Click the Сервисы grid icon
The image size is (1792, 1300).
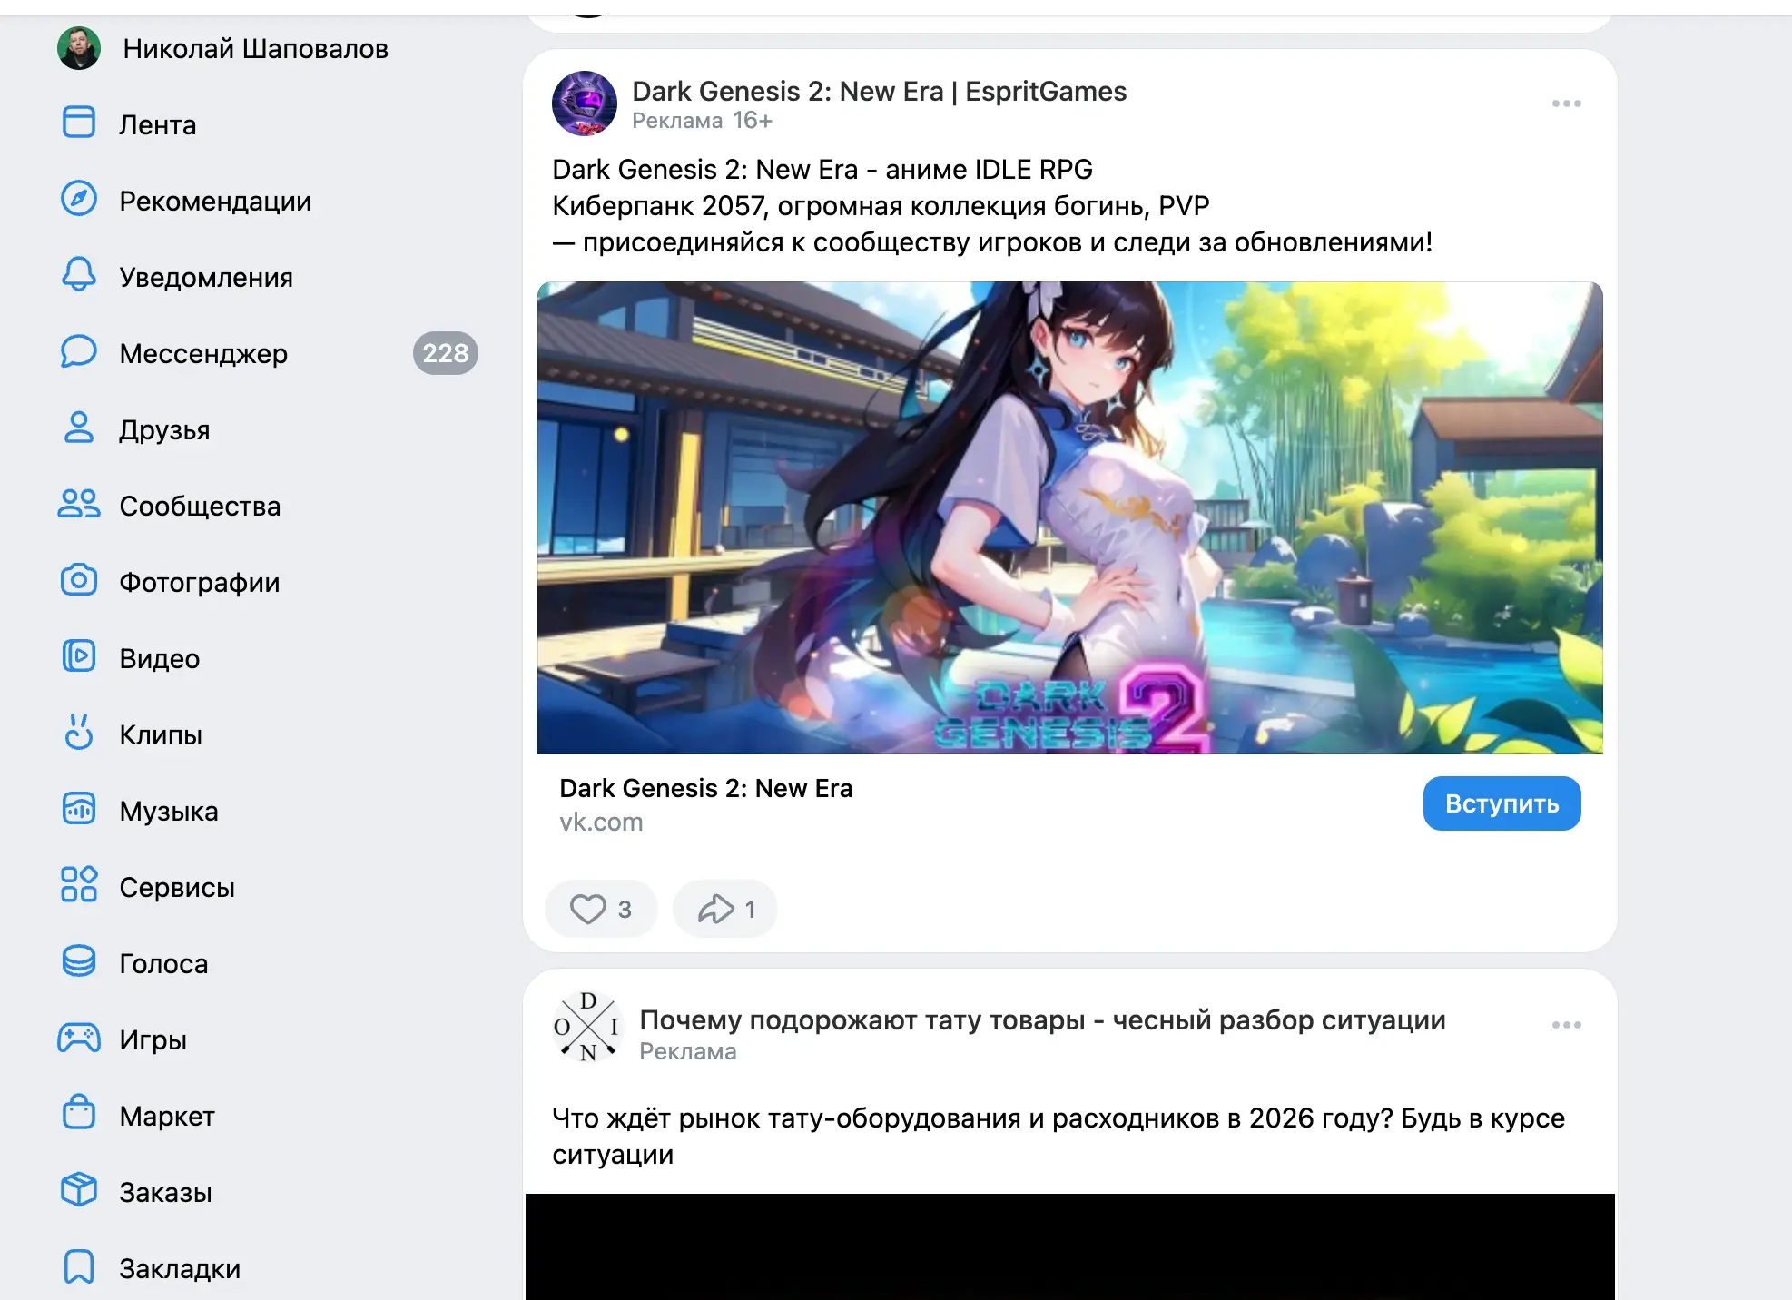point(79,884)
